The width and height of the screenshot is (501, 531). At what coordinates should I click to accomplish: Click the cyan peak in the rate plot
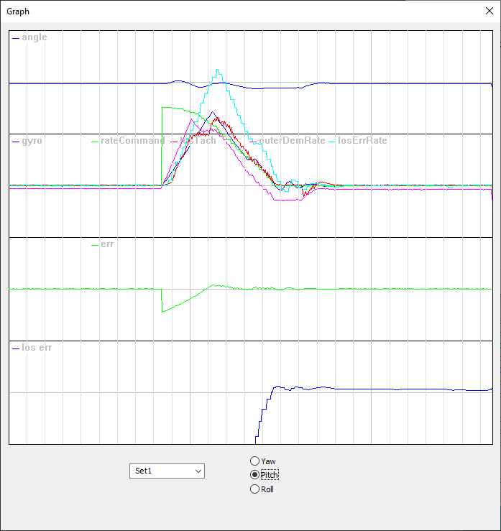219,70
